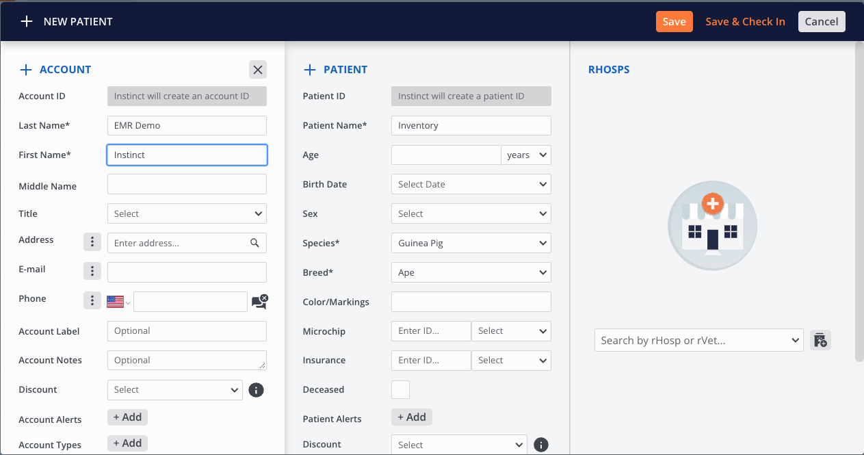The height and width of the screenshot is (455, 864).
Task: Click the patient Discount info icon
Action: [x=540, y=445]
